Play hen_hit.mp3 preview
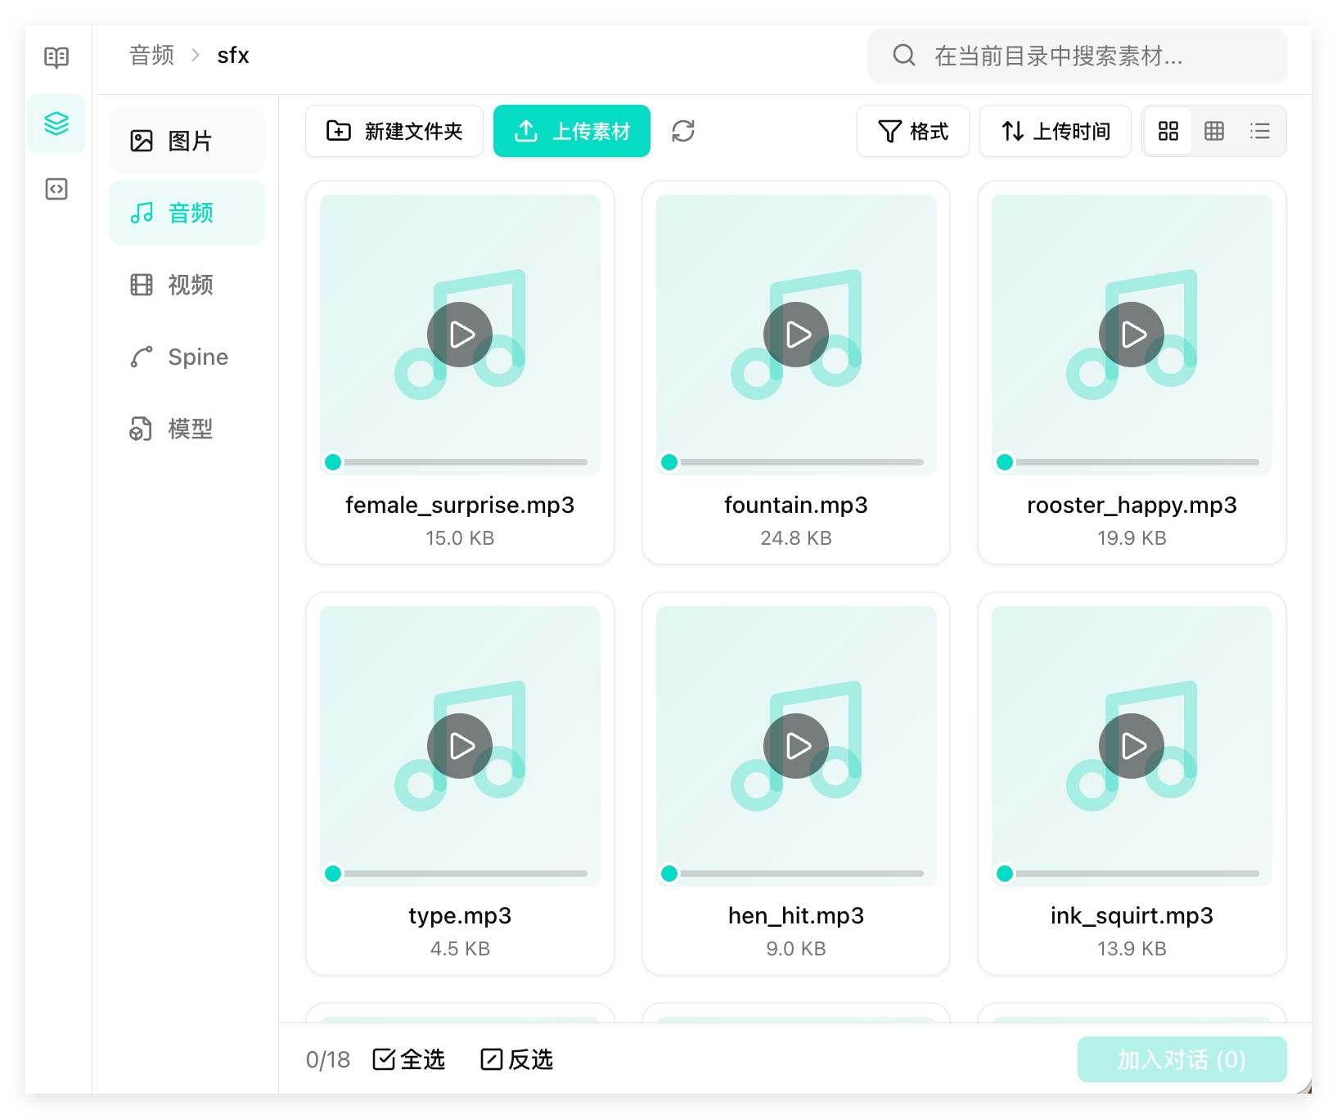 (796, 746)
